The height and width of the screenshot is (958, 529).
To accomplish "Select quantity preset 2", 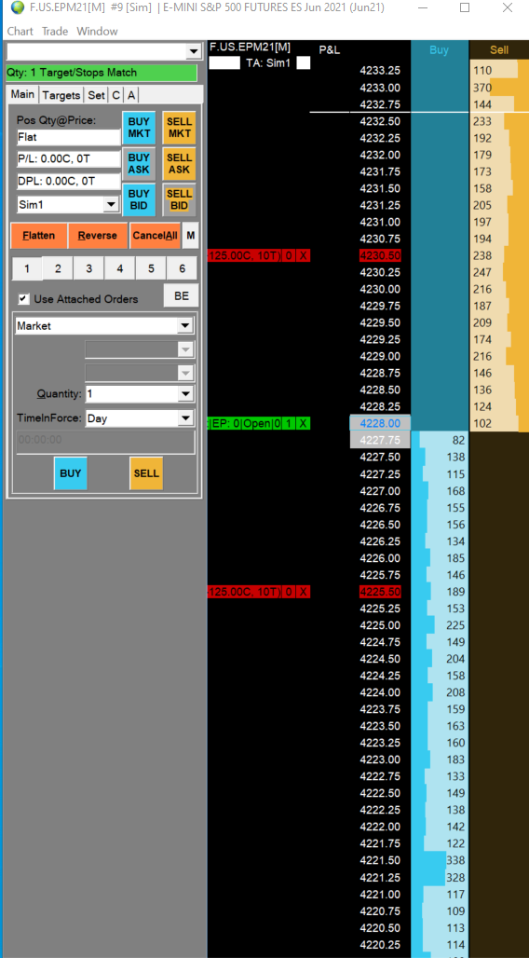I will [x=58, y=268].
